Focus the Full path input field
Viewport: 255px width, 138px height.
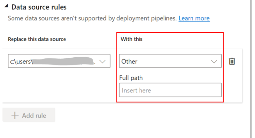pos(170,90)
